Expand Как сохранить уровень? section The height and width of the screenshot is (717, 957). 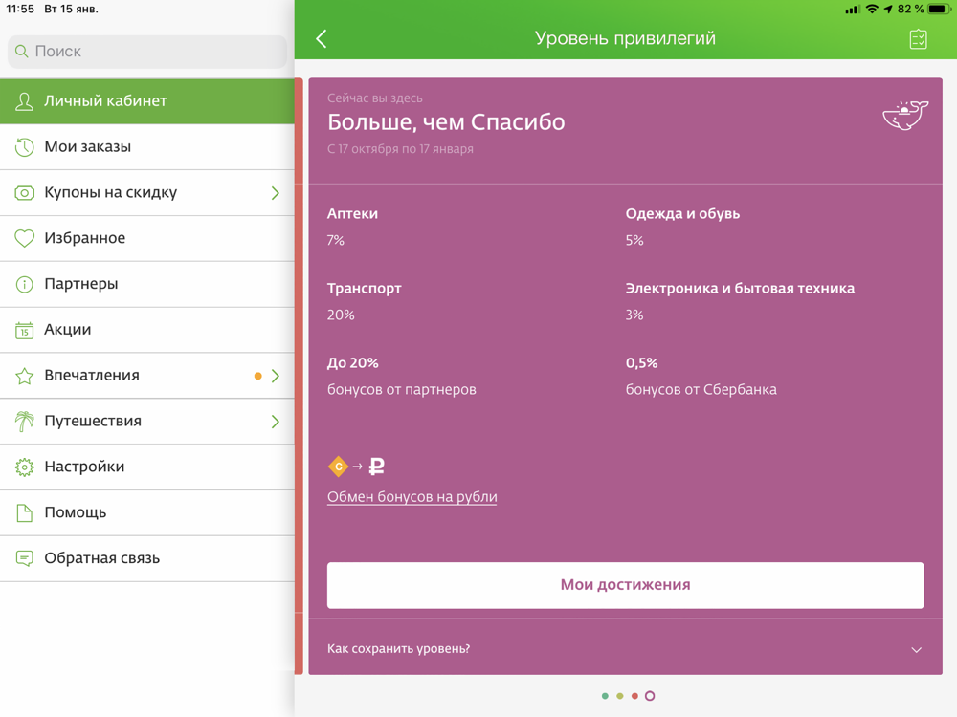click(x=625, y=648)
